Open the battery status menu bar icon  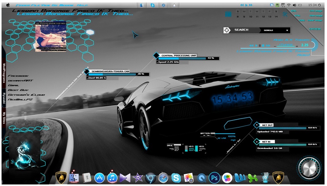pos(300,5)
